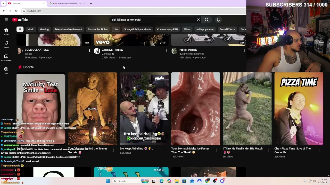
Task: Click the magnifying glass search button
Action: pyautogui.click(x=207, y=20)
